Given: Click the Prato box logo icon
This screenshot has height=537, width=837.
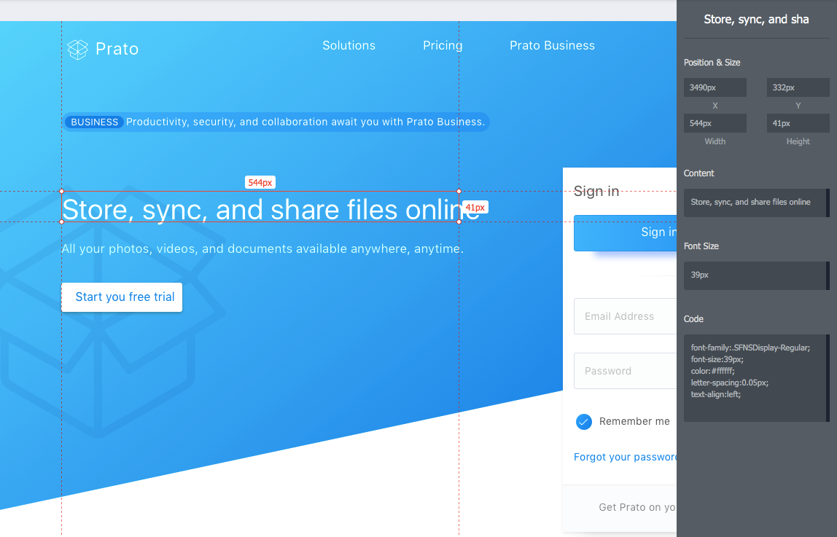Looking at the screenshot, I should (77, 50).
